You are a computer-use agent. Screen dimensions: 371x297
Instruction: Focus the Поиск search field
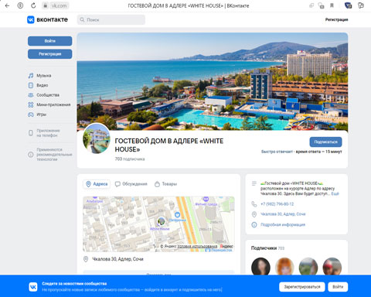click(111, 19)
